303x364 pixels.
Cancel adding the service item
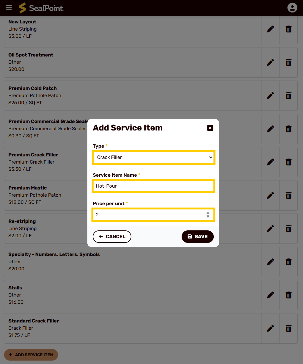112,237
